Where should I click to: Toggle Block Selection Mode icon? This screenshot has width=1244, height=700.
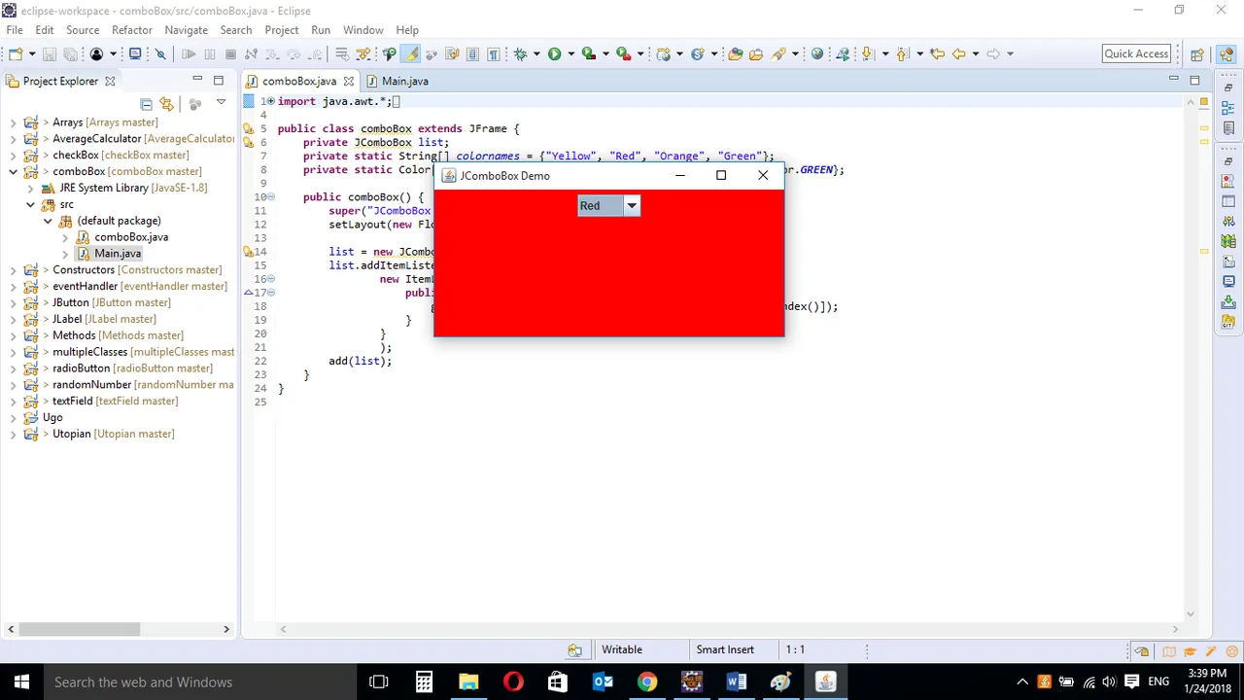click(x=472, y=54)
